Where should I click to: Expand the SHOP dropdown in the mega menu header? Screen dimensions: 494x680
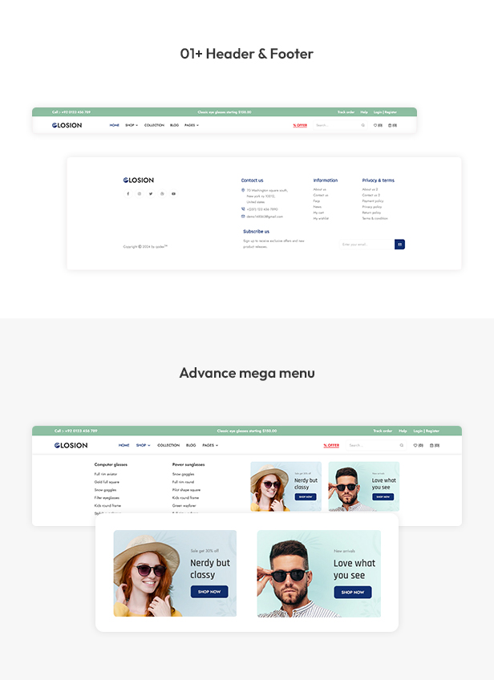[x=143, y=445]
